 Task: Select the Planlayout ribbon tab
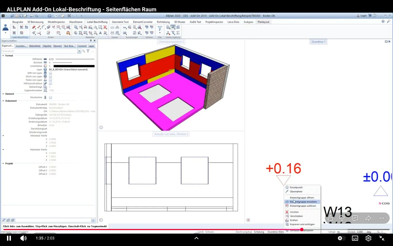[263, 22]
